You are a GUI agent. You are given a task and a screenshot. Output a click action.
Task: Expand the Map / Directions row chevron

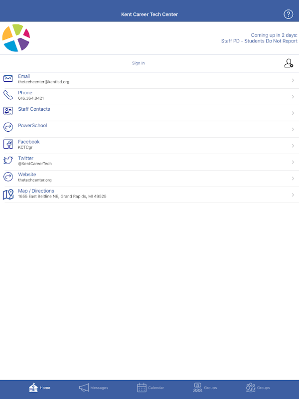click(x=293, y=195)
